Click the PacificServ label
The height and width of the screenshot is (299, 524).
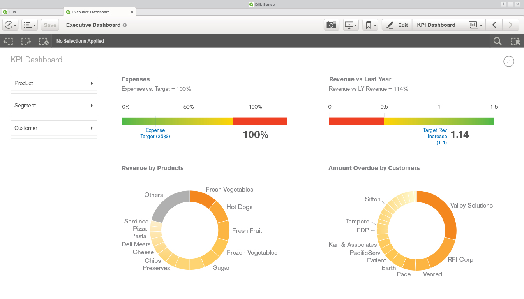[x=365, y=253]
